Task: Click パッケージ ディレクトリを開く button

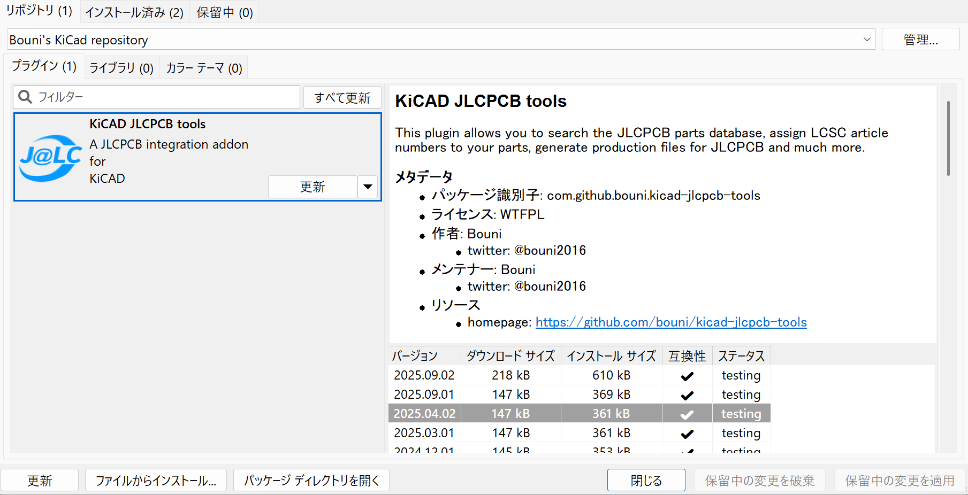Action: coord(311,480)
